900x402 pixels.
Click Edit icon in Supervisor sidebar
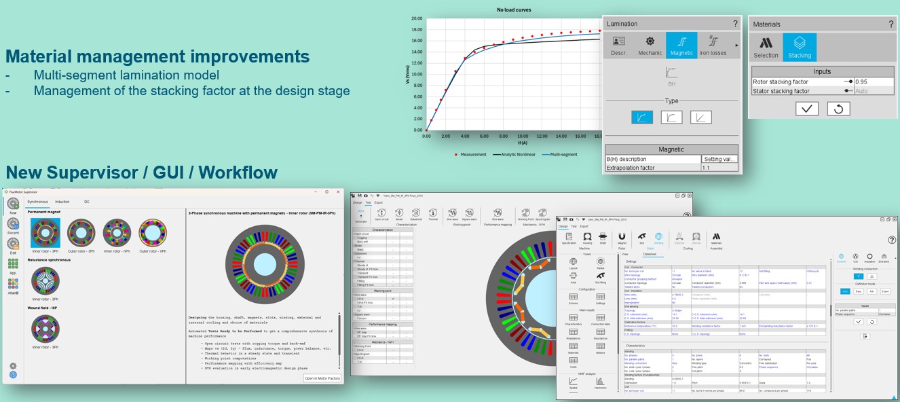coord(13,246)
